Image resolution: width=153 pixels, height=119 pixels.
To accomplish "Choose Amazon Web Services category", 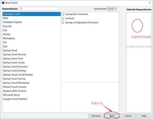I will tap(31, 91).
